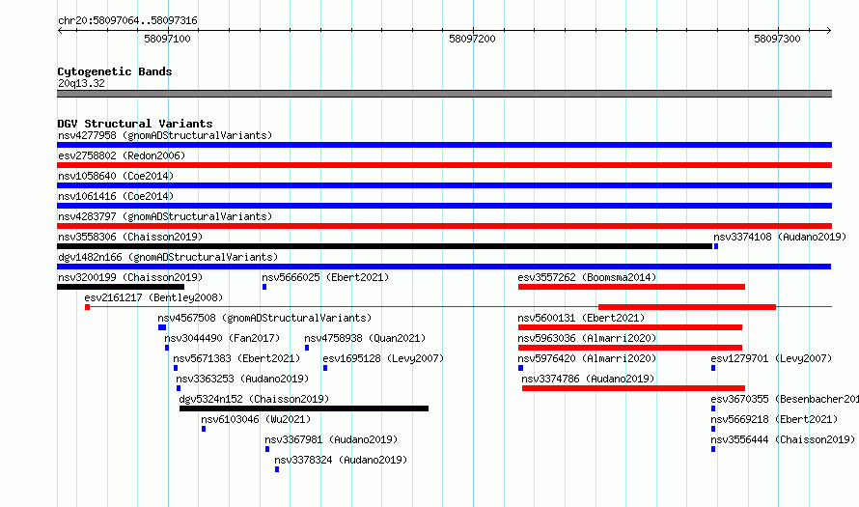Open variant esv2758802 (Redon2006) label
This screenshot has height=507, width=859.
pos(122,155)
